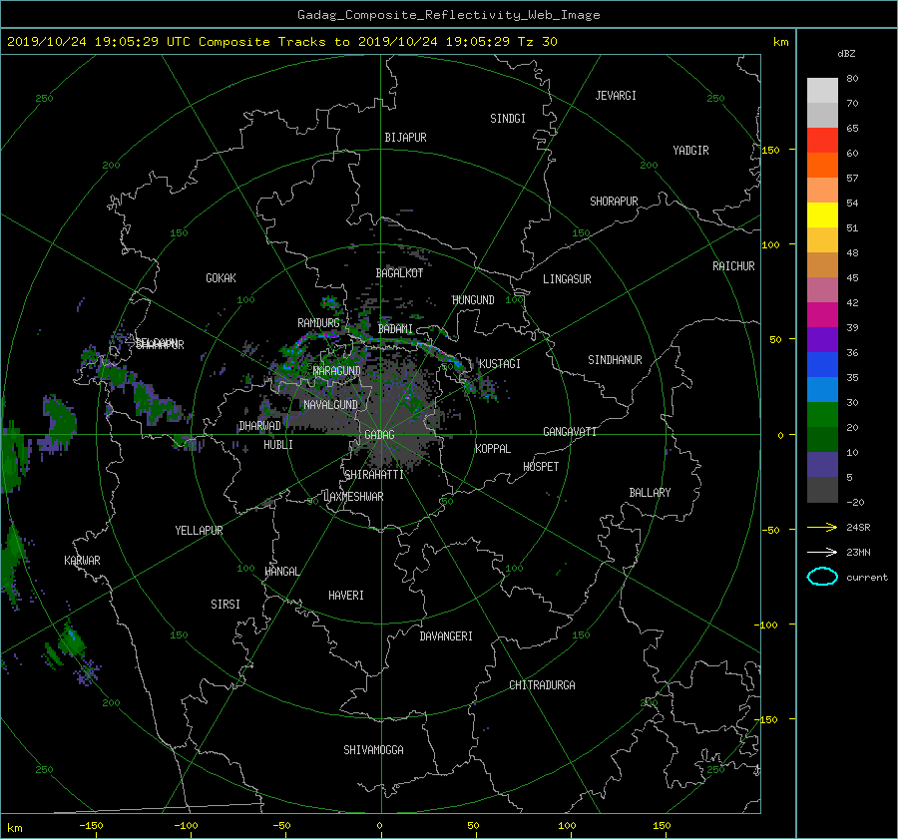The height and width of the screenshot is (839, 898).
Task: Select the bright green 20-30 dBZ legend swatch
Action: pyautogui.click(x=822, y=415)
